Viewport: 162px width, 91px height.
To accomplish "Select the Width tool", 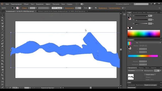I will point(2,55).
